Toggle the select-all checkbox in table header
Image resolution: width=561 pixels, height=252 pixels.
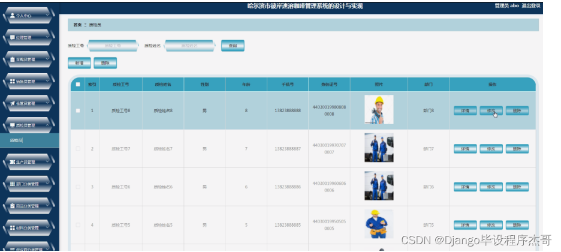click(x=78, y=85)
